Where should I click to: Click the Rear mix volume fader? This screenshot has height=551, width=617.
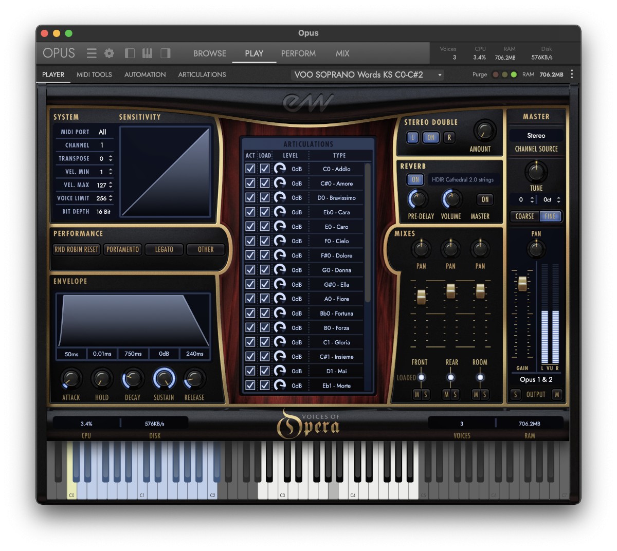(x=450, y=290)
